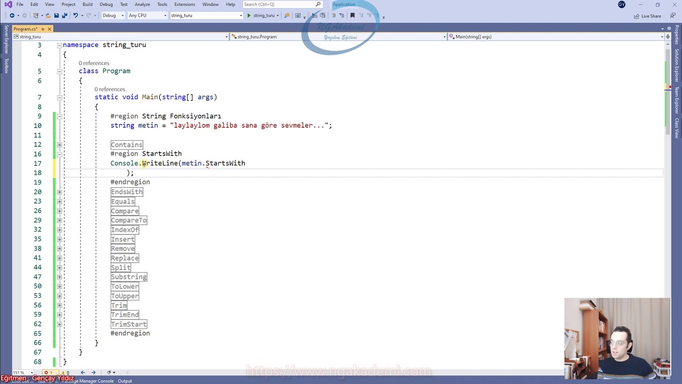
Task: Click the '0 references' CodeLens above class Program
Action: click(94, 63)
